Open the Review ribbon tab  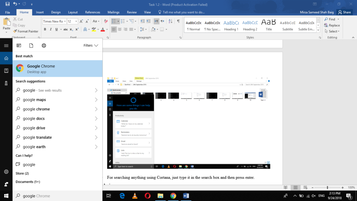[131, 12]
